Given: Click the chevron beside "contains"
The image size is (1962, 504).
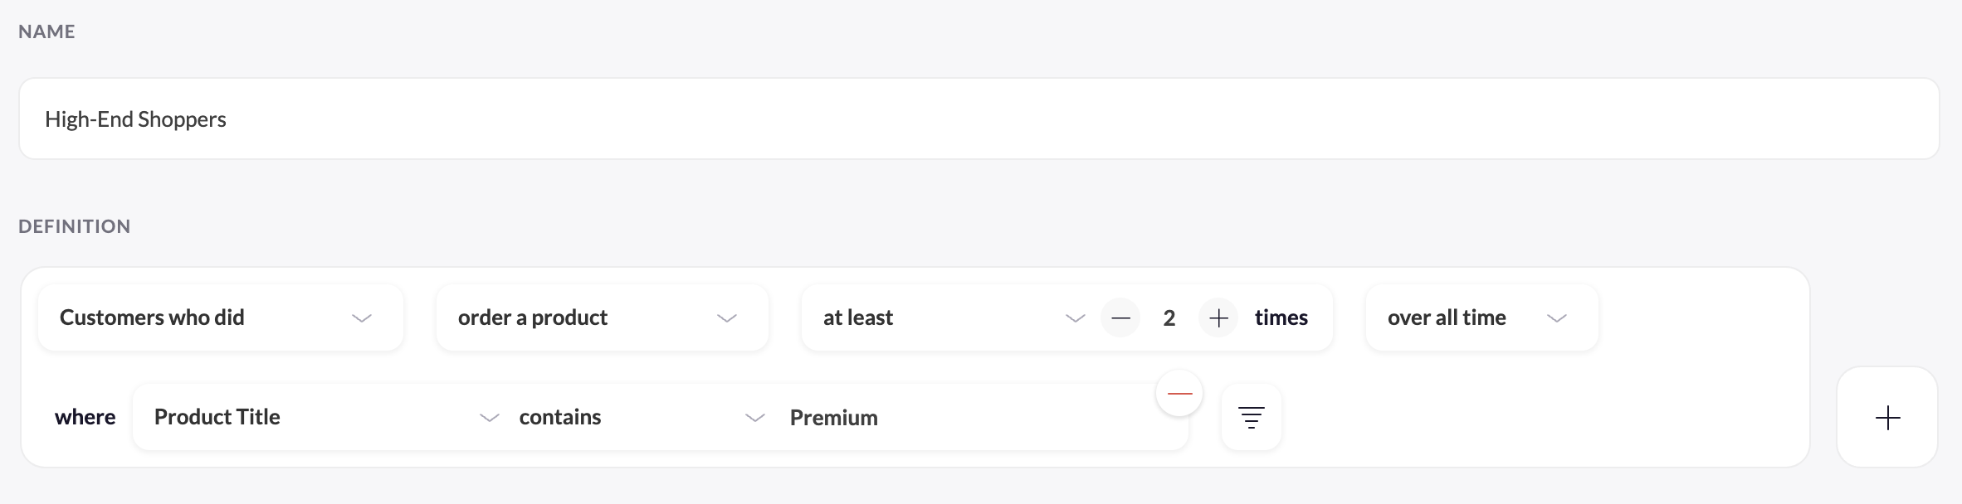Looking at the screenshot, I should click(x=755, y=418).
